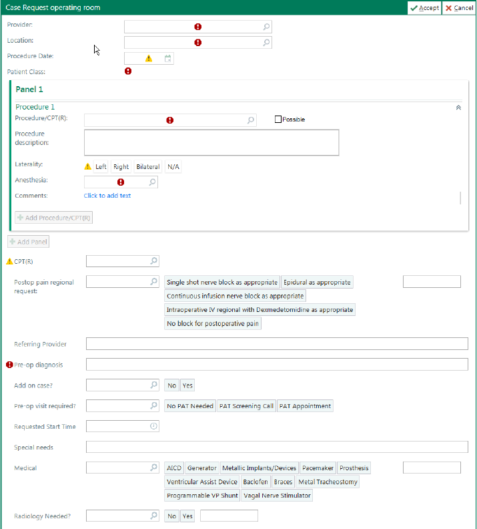
Task: Select Programmable VP Shunt option
Action: coord(202,496)
